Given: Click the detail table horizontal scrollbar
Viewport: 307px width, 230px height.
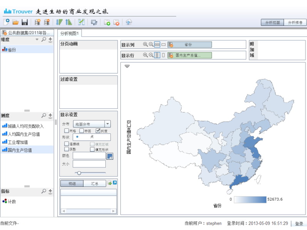Looking at the screenshot, I should click(88, 211).
